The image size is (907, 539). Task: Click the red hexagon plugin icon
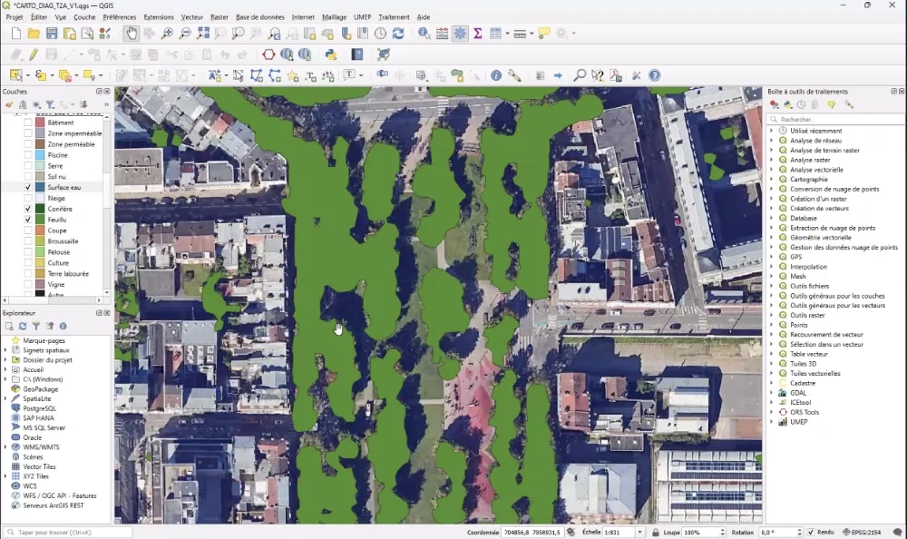(x=268, y=54)
